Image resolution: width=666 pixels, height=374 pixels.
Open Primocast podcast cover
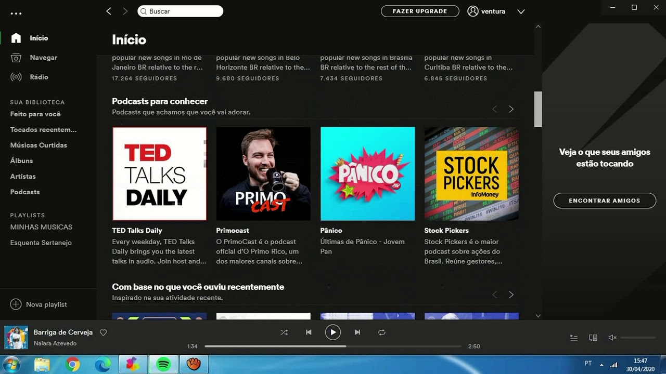263,173
